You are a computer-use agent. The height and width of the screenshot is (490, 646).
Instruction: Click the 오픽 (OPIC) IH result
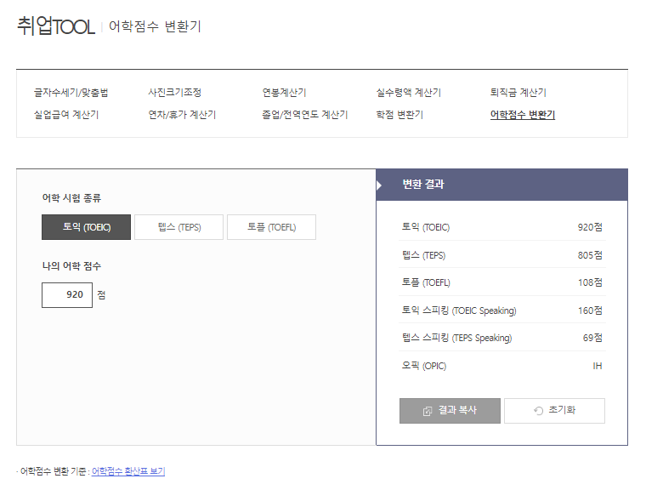[x=502, y=366]
